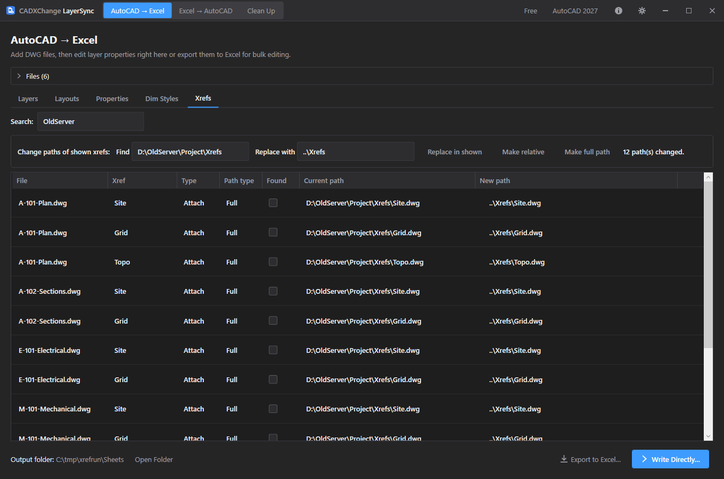This screenshot has width=724, height=479.
Task: Select the Dim Styles tab
Action: click(x=162, y=98)
